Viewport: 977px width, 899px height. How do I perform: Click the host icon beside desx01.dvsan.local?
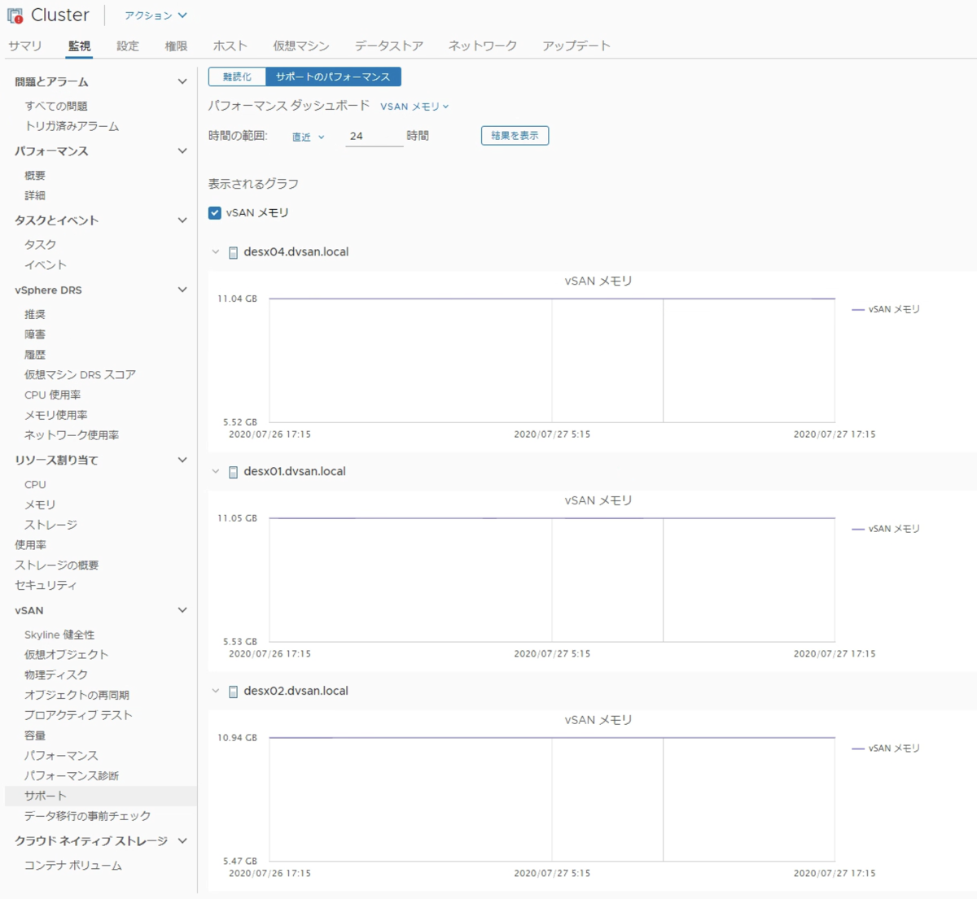tap(234, 472)
